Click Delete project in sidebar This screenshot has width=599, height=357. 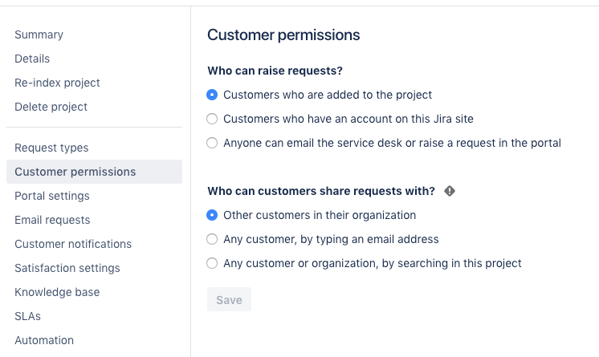pos(51,107)
